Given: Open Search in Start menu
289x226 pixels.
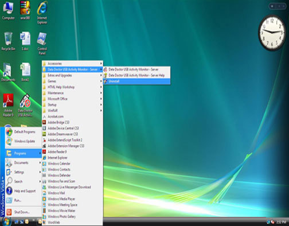Looking at the screenshot, I should pos(24,181).
